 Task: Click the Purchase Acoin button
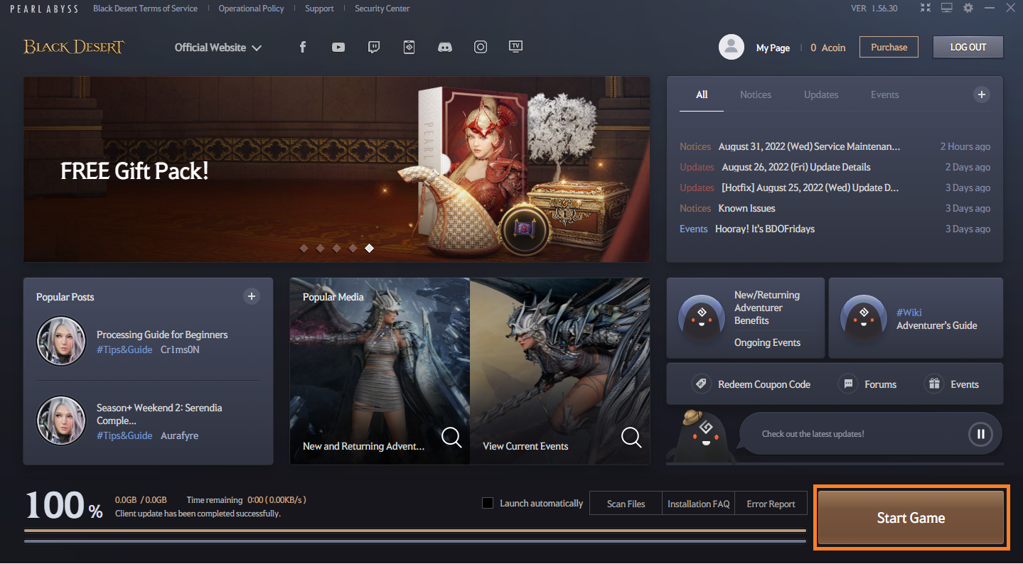889,48
